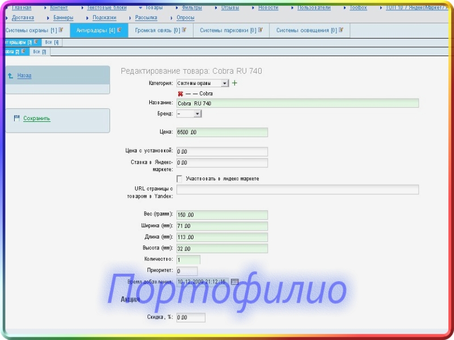Image resolution: width=454 pixels, height=340 pixels.
Task: Switch to Системы освещения [0] tab
Action: [x=309, y=31]
